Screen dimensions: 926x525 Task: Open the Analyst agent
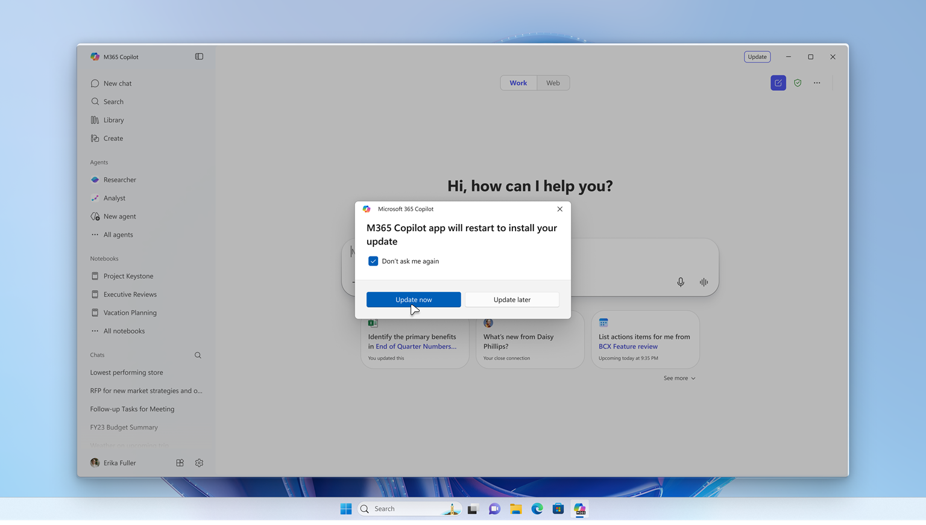pos(115,197)
